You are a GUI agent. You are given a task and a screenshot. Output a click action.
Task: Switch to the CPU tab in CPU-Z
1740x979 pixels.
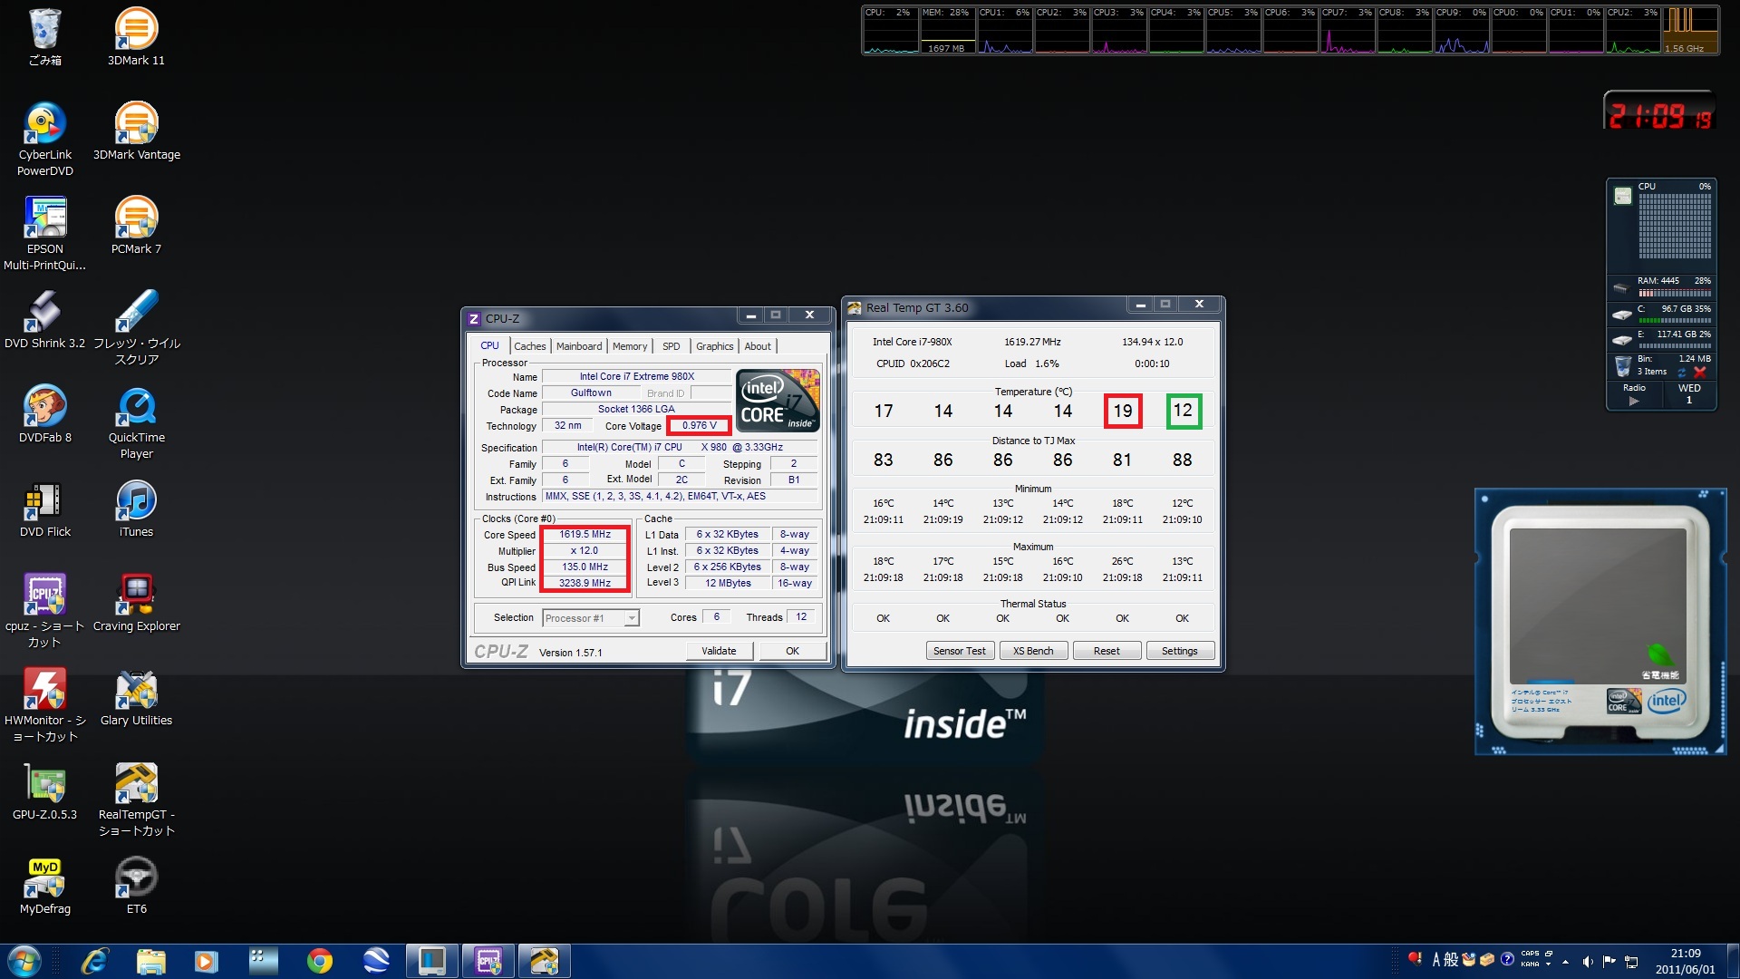(489, 345)
